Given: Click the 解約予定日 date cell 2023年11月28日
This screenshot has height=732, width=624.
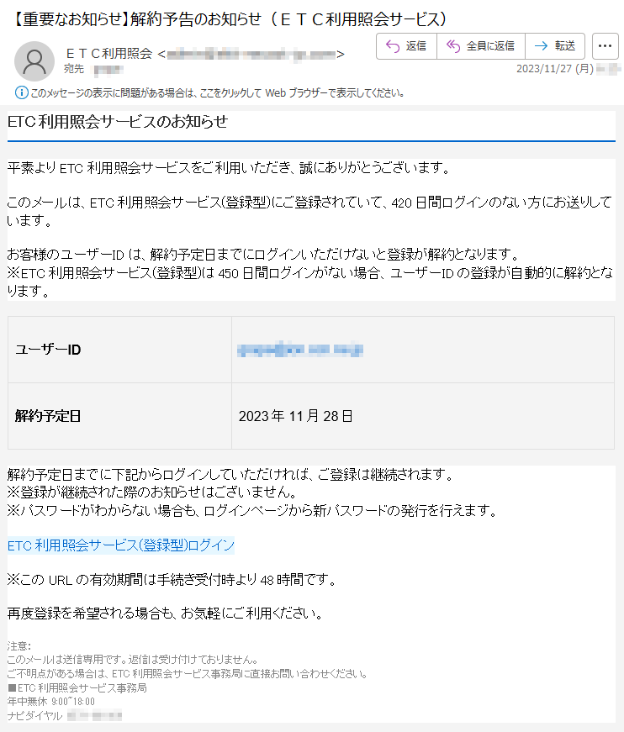Looking at the screenshot, I should (296, 416).
